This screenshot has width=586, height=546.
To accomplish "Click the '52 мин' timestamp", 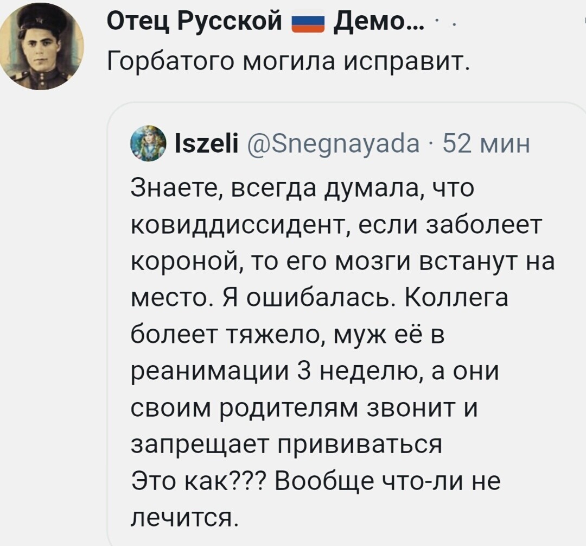I will 486,144.
